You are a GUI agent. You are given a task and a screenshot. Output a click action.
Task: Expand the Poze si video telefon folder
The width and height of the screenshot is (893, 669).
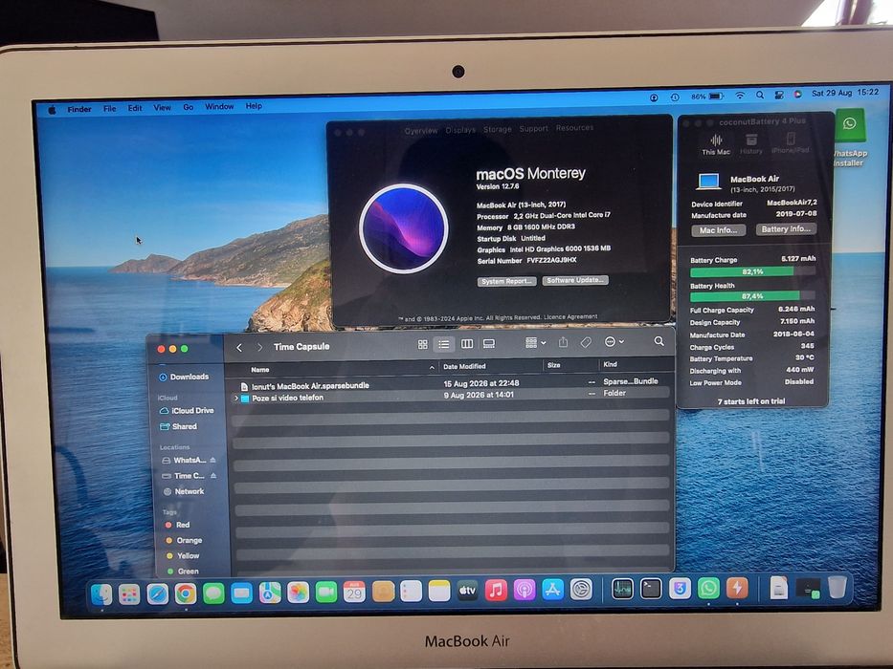click(x=236, y=399)
